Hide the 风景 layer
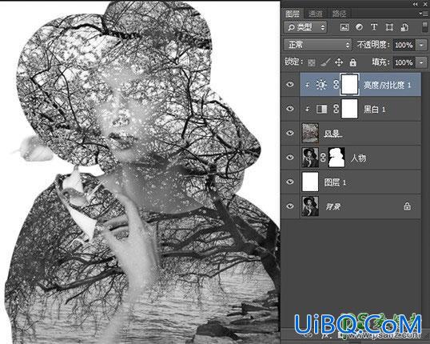 point(290,133)
